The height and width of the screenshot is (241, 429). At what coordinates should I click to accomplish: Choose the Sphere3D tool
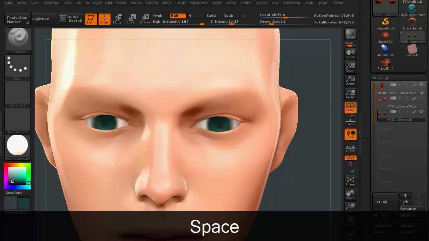385,37
